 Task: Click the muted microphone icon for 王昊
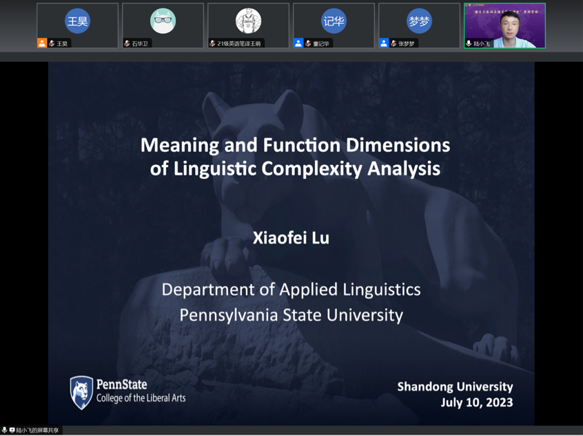click(52, 43)
